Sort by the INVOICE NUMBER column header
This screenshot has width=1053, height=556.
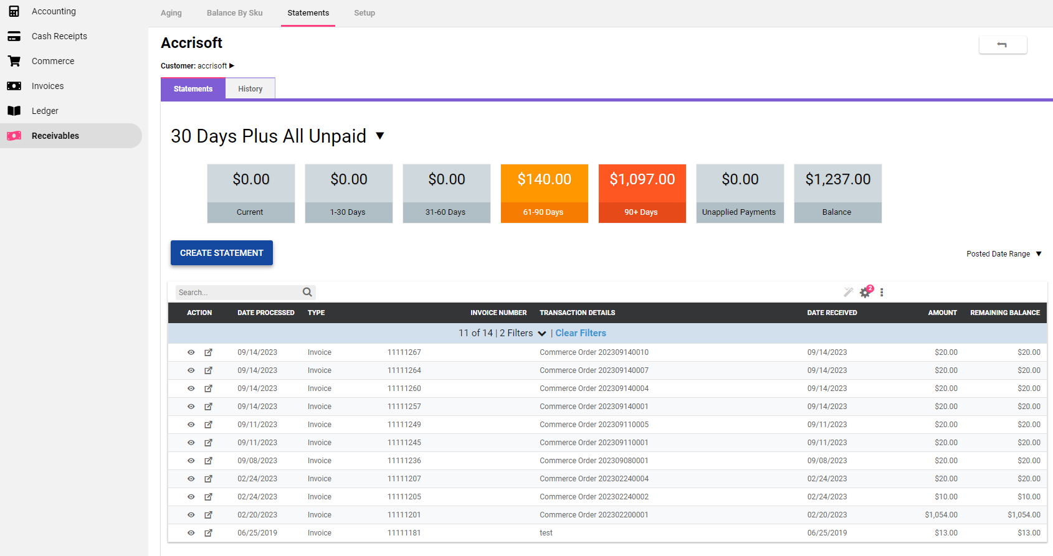tap(498, 313)
